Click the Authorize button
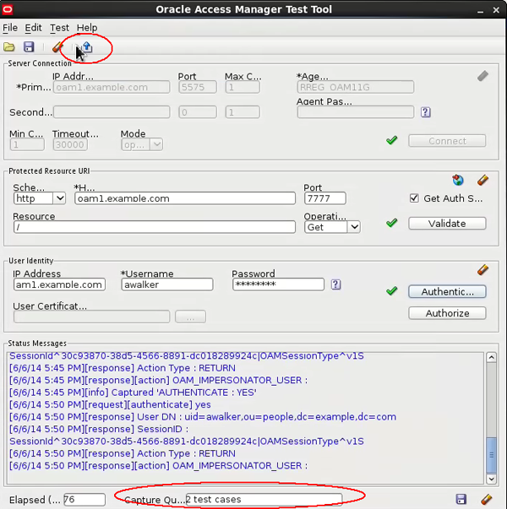 [447, 313]
